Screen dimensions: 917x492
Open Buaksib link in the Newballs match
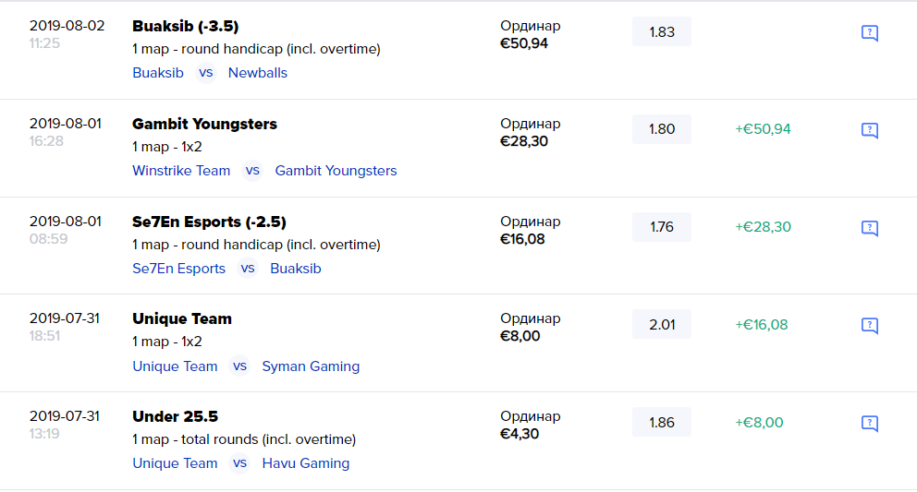point(158,73)
